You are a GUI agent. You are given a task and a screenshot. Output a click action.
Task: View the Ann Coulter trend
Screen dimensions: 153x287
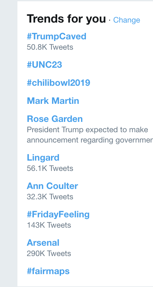point(52,186)
